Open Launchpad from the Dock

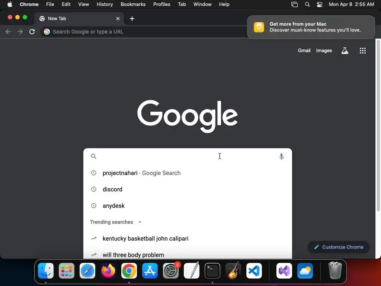[67, 271]
